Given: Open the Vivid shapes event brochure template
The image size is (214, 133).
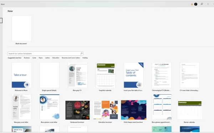Looking at the screenshot, I should pos(134,110).
